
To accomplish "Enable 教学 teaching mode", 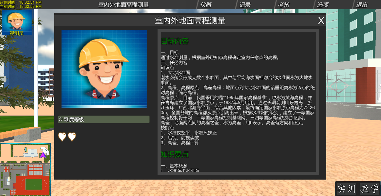I will tap(369, 188).
